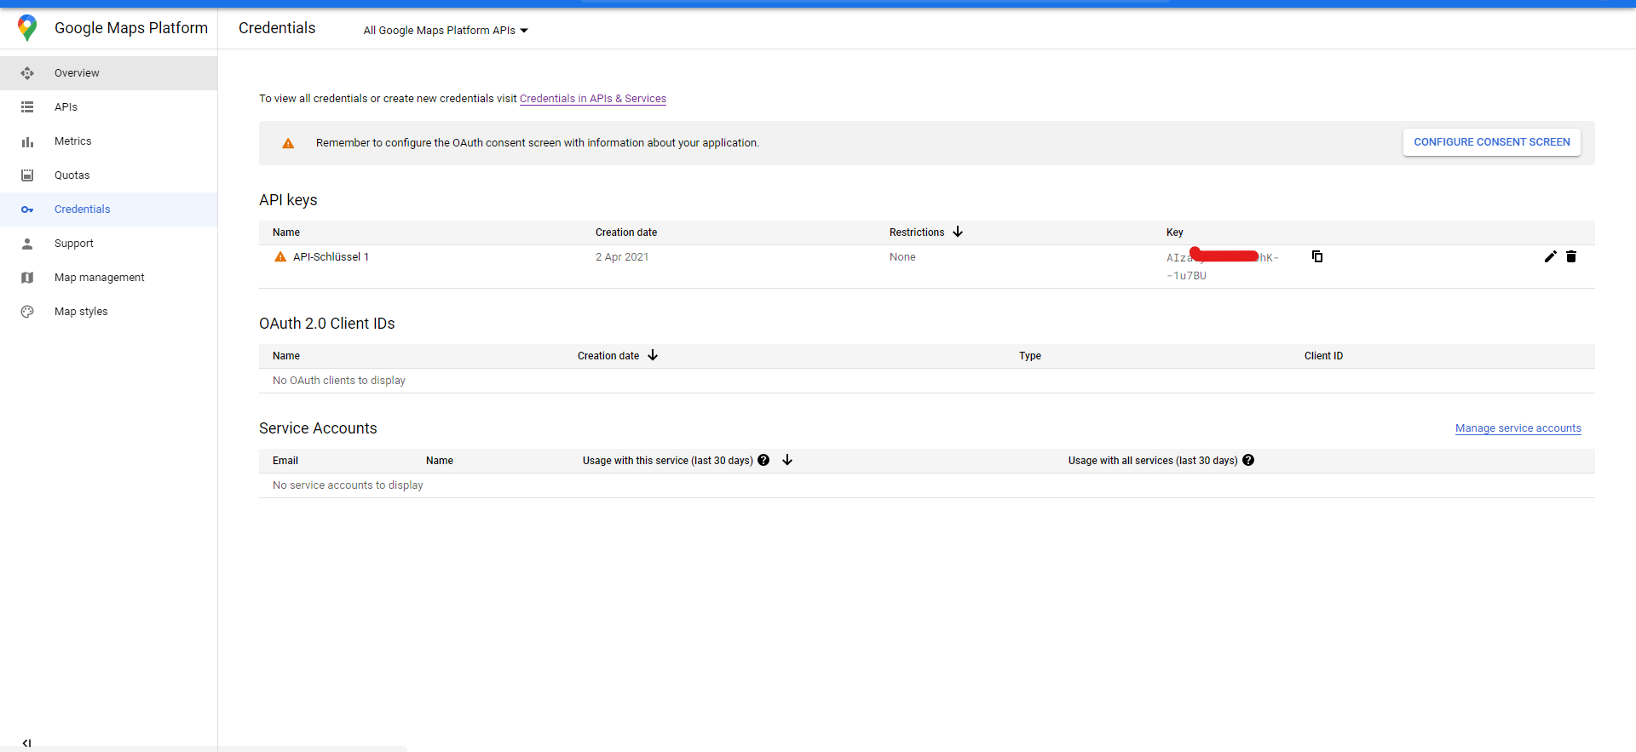
Task: Click the service accounts Email column header
Action: pos(285,461)
